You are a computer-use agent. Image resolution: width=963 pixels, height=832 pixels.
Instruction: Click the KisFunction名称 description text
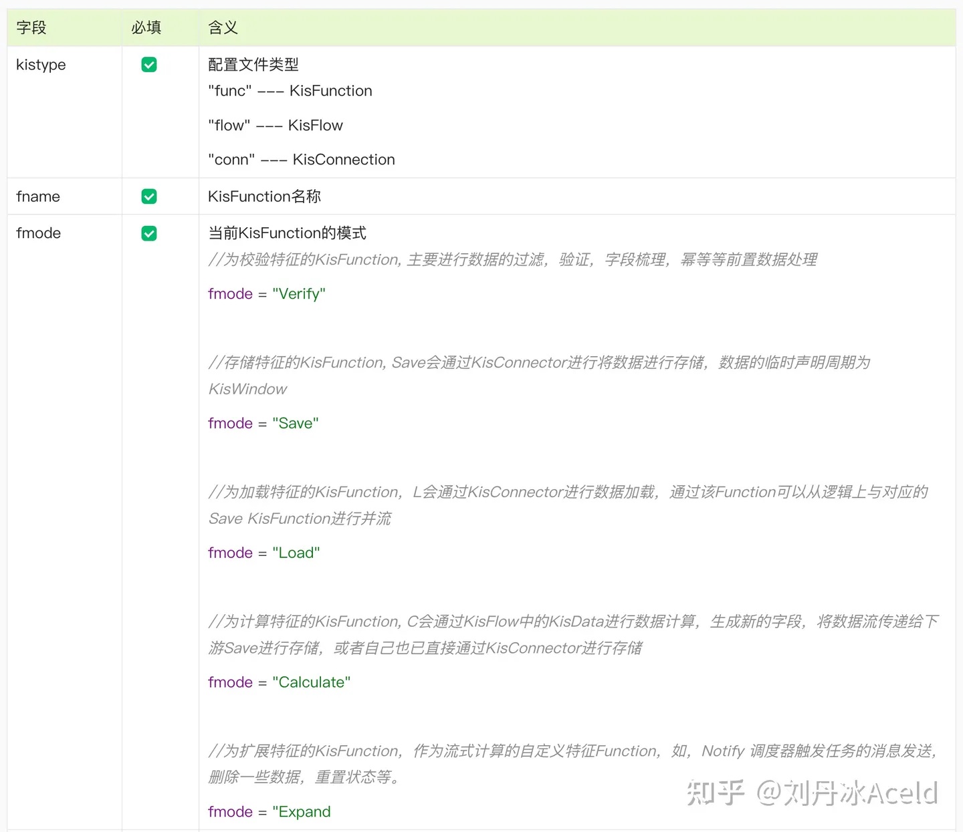click(x=265, y=196)
